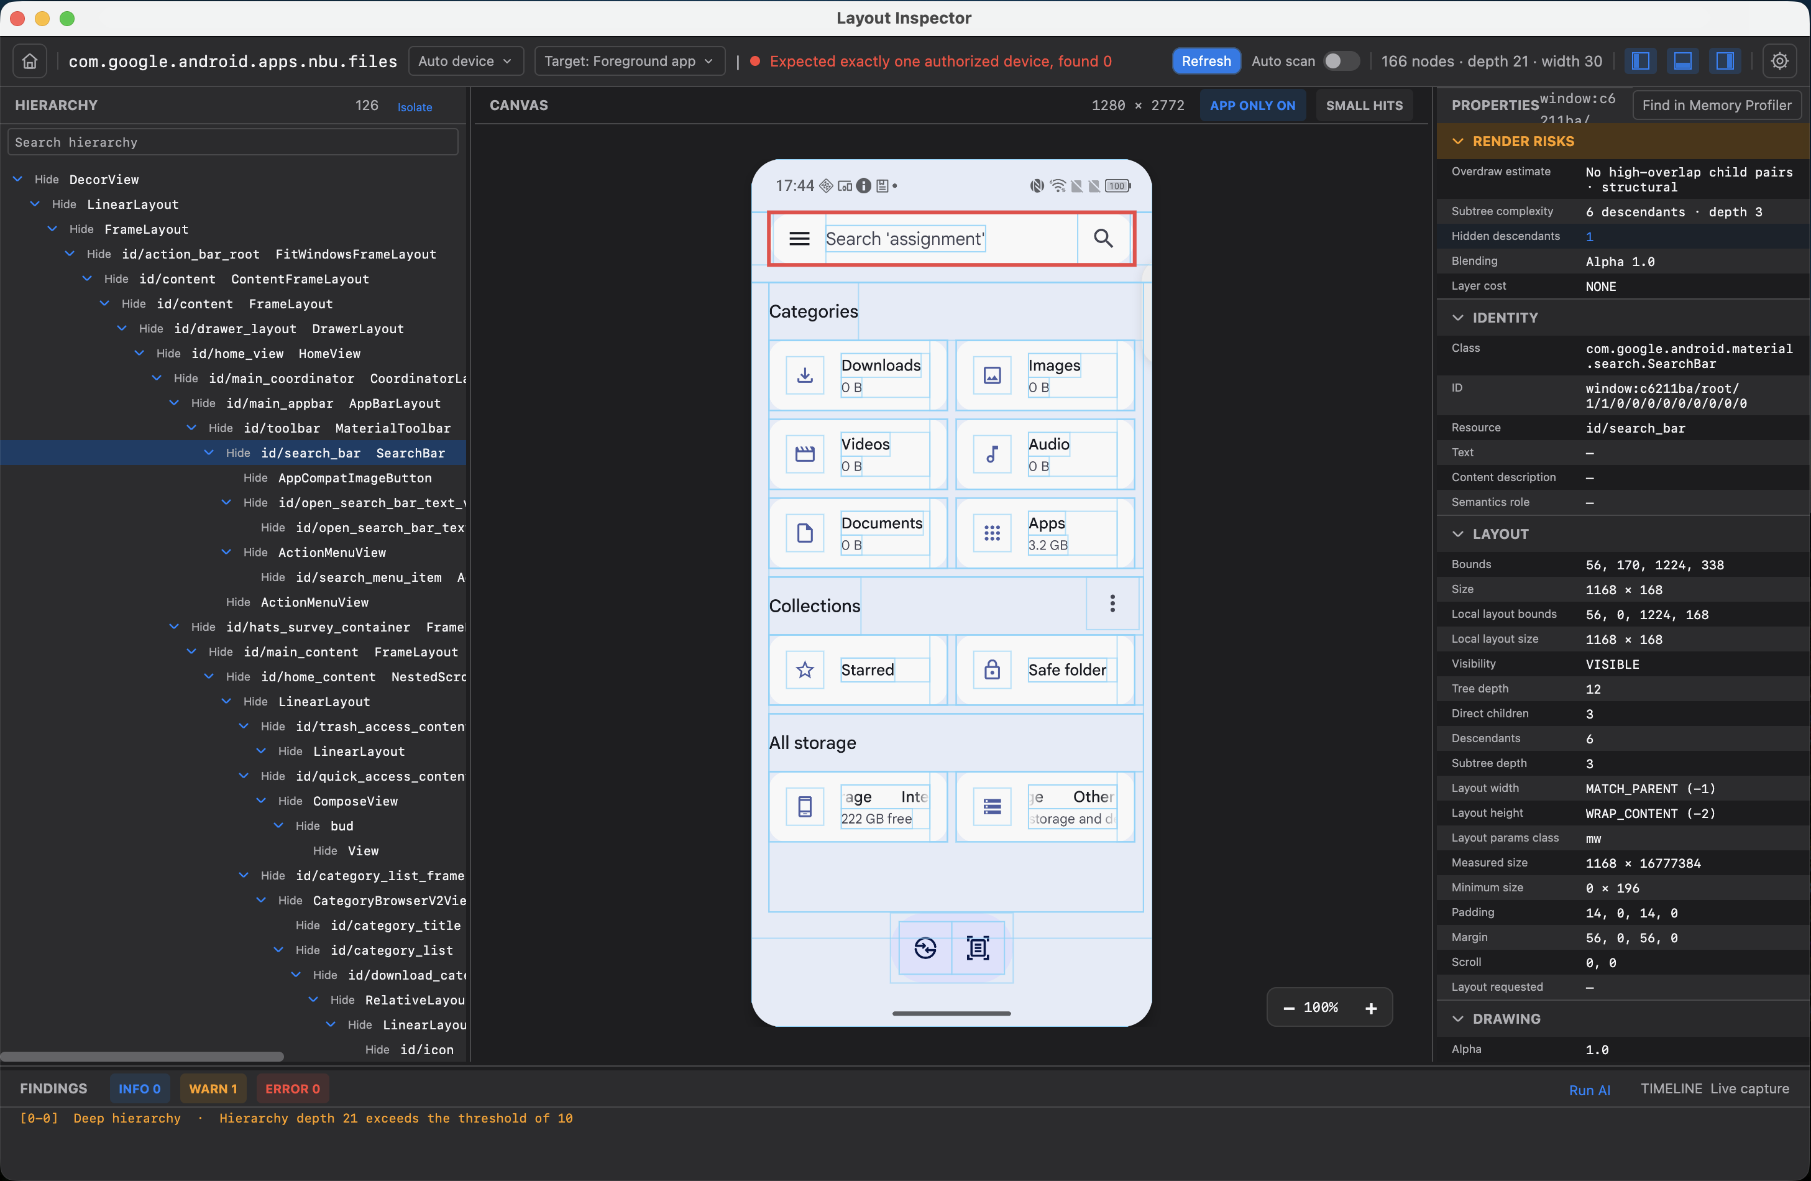Hide the ComposeView node
1811x1181 pixels.
pyautogui.click(x=291, y=801)
